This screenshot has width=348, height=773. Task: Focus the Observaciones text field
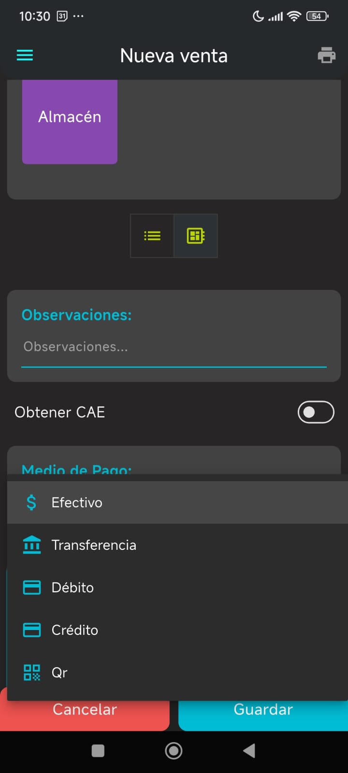tap(174, 347)
